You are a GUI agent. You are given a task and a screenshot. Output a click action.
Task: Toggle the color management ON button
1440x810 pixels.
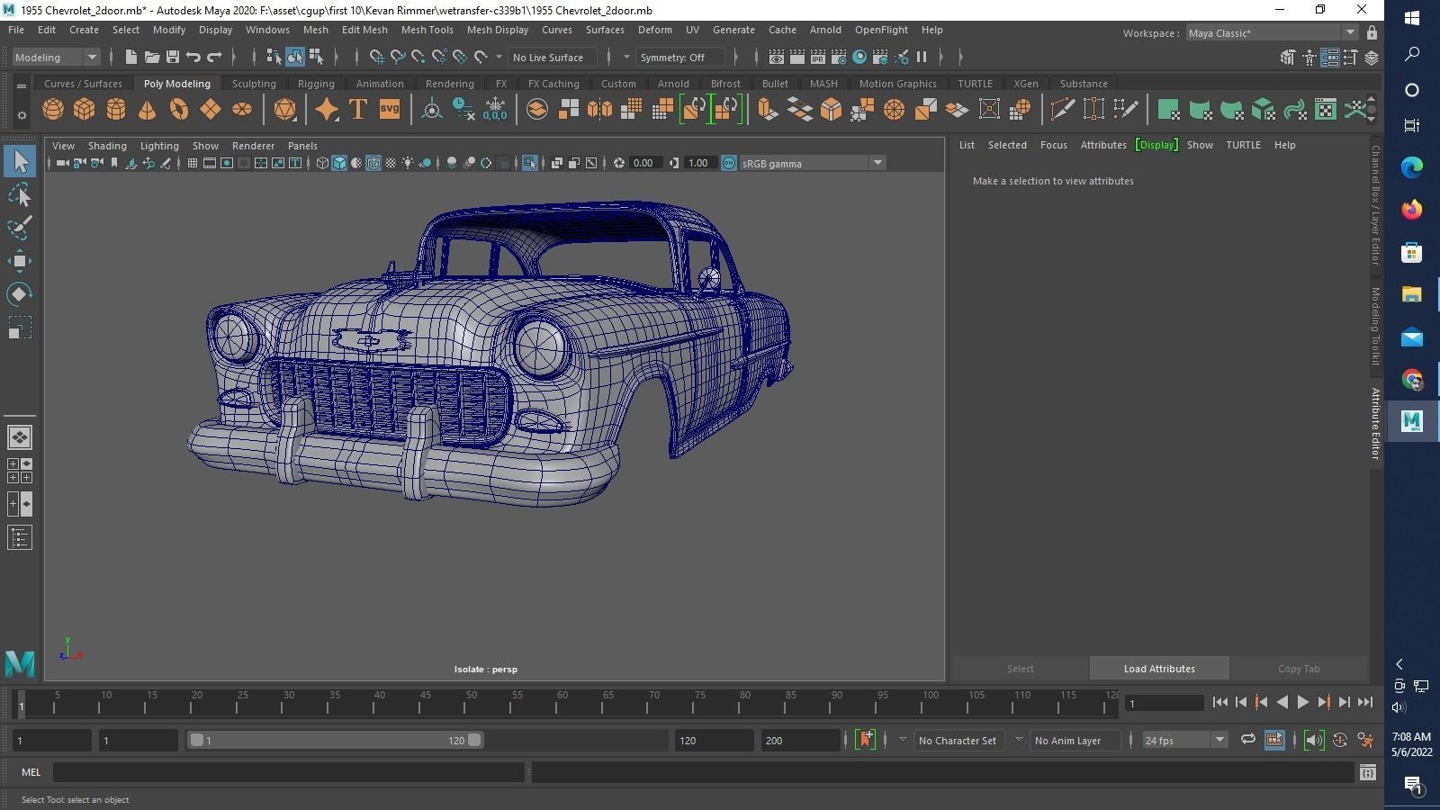click(729, 163)
